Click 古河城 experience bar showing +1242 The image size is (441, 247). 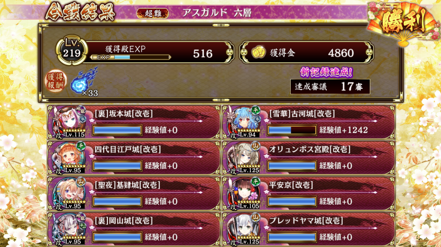click(x=292, y=130)
